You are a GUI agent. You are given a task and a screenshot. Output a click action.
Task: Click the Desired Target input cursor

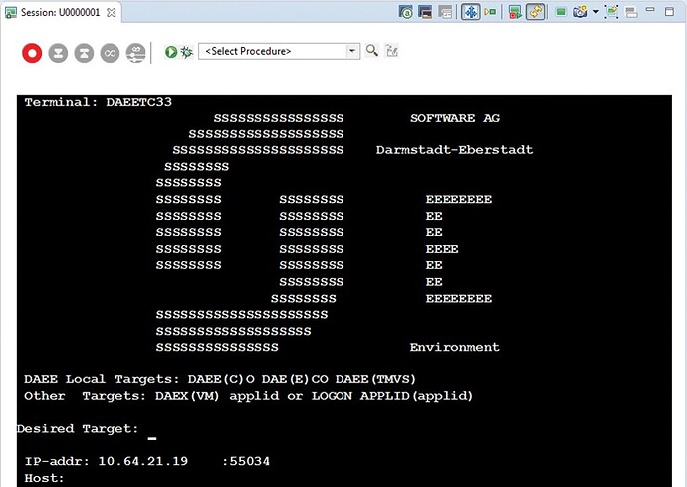coord(152,438)
